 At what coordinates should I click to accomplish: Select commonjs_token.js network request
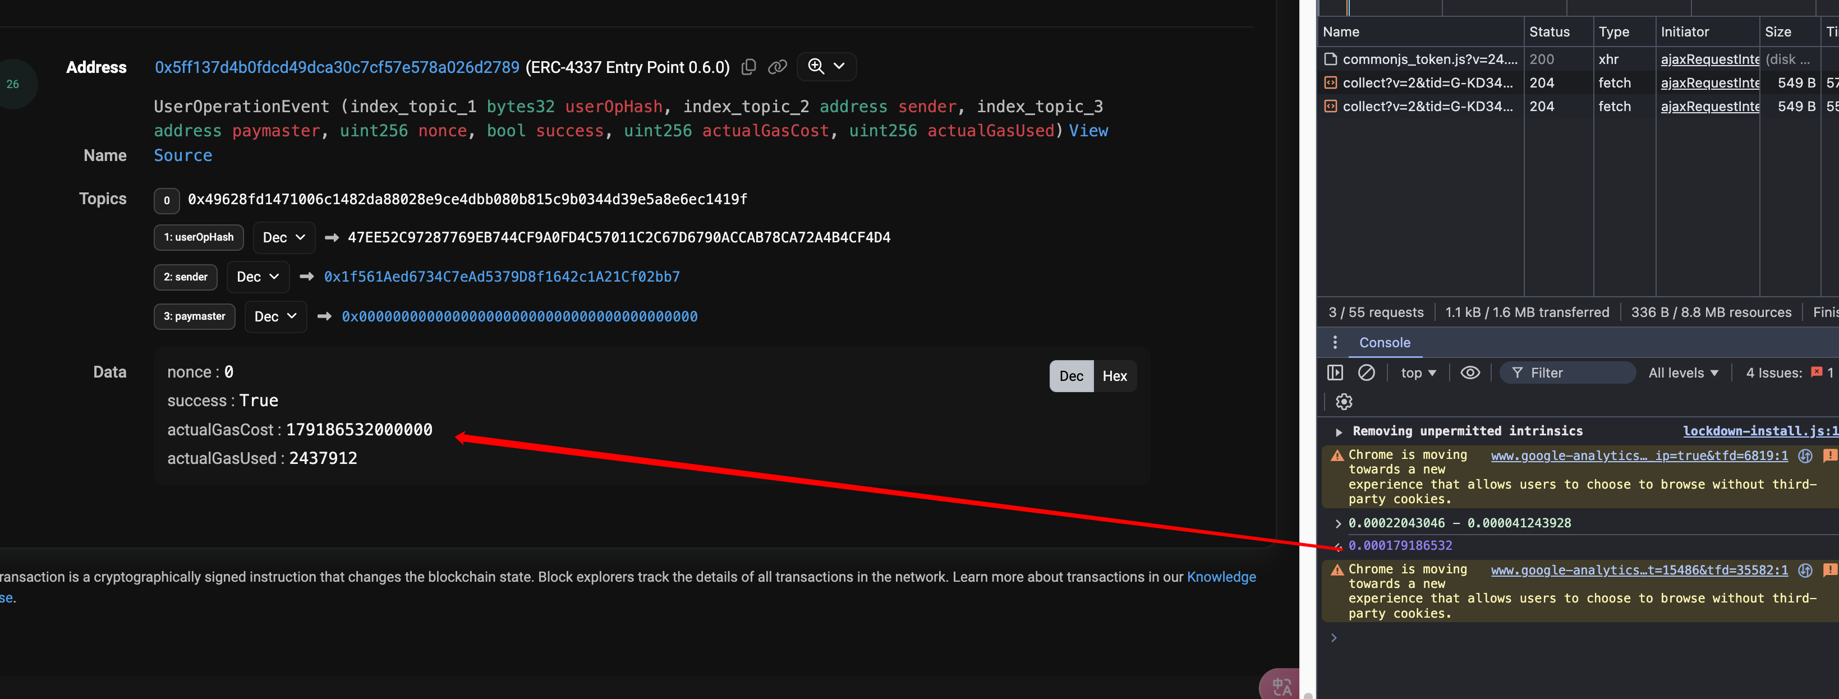[x=1429, y=59]
